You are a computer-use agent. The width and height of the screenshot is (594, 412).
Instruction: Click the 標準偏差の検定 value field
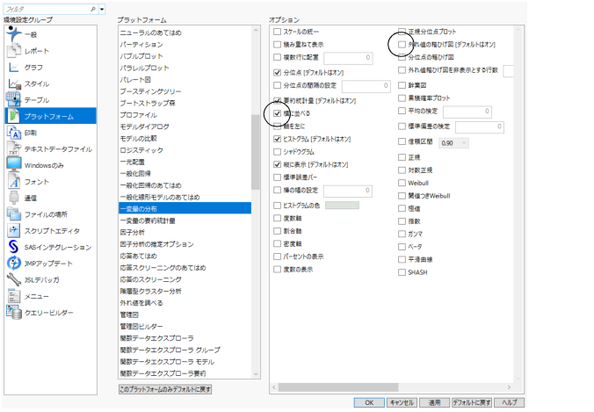tap(480, 126)
